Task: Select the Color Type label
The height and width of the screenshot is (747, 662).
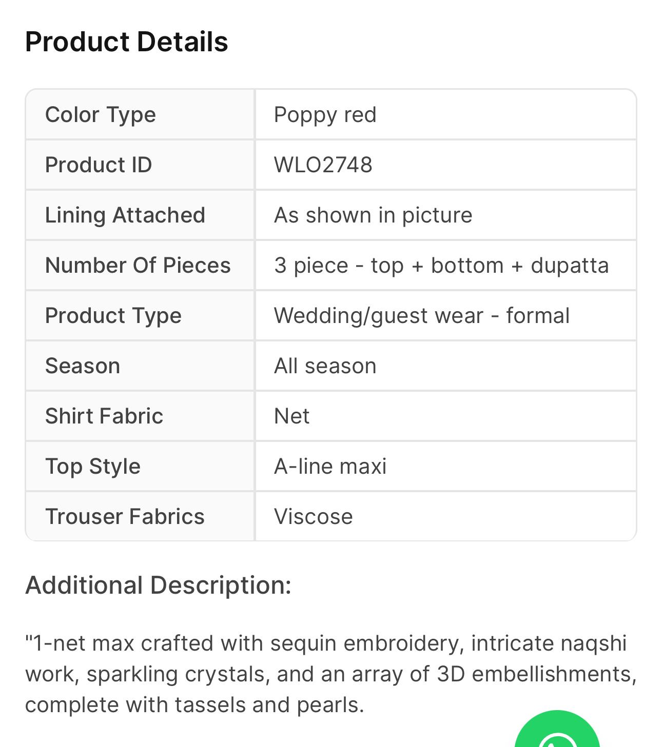Action: 100,114
